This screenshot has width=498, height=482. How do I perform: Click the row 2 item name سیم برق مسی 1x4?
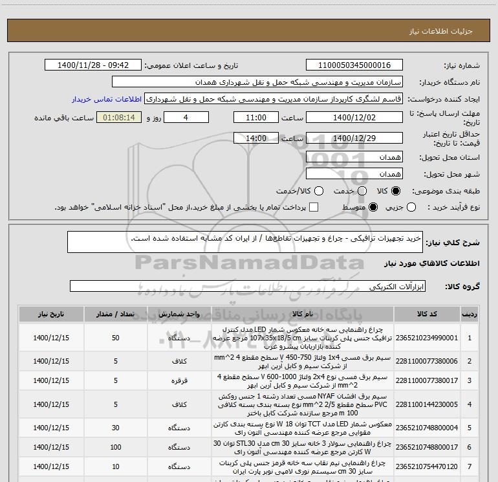[x=303, y=362]
